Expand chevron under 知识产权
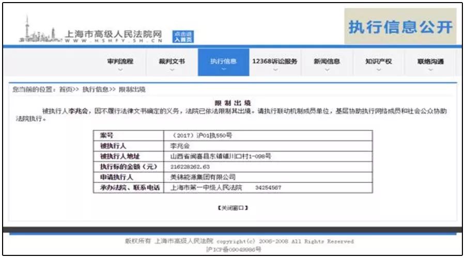Screen dimensions: 465x258 tap(379, 70)
